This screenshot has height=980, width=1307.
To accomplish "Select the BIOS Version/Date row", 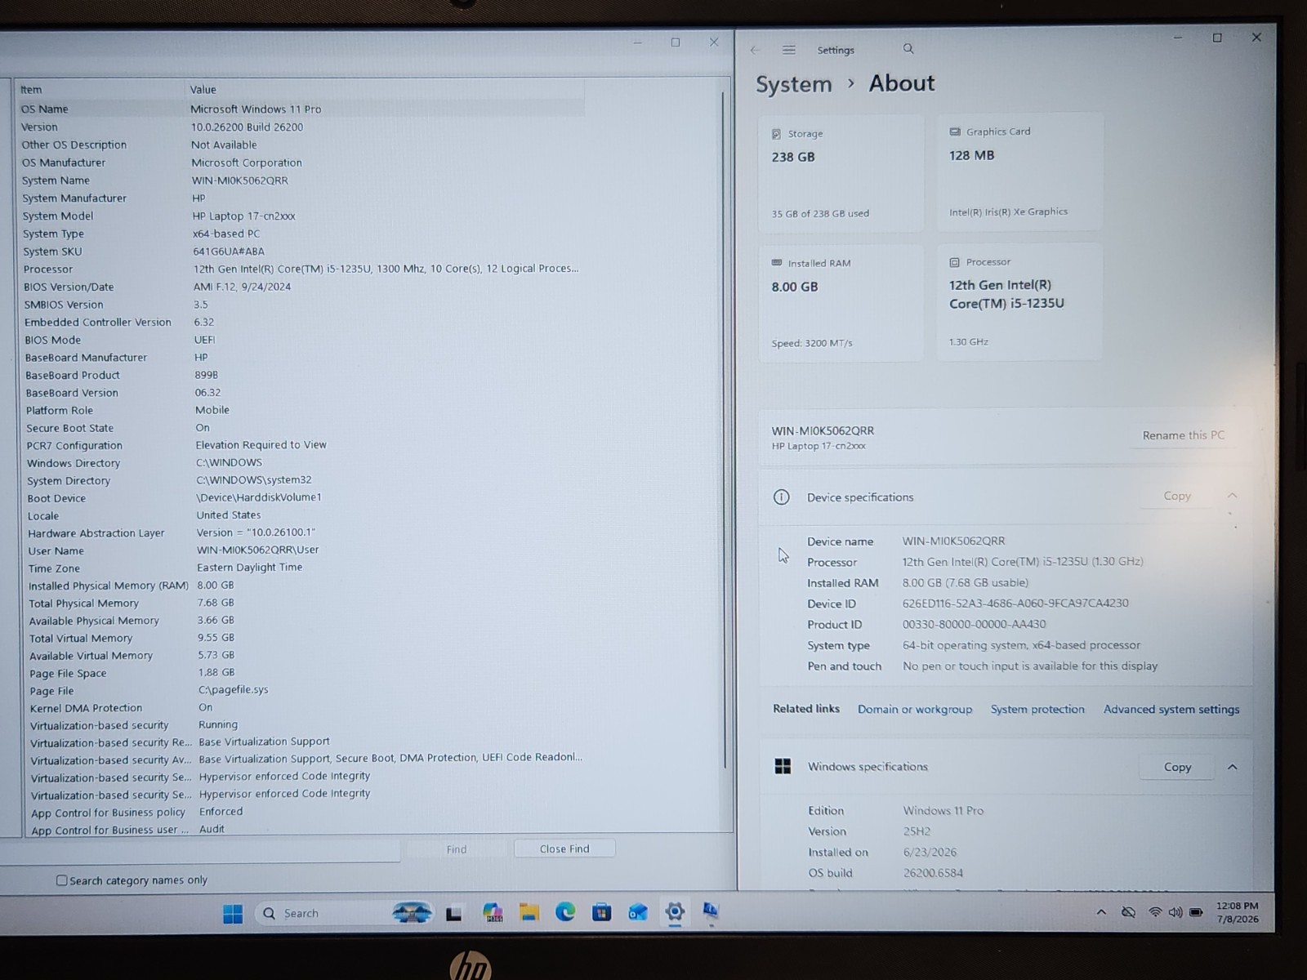I will point(301,287).
